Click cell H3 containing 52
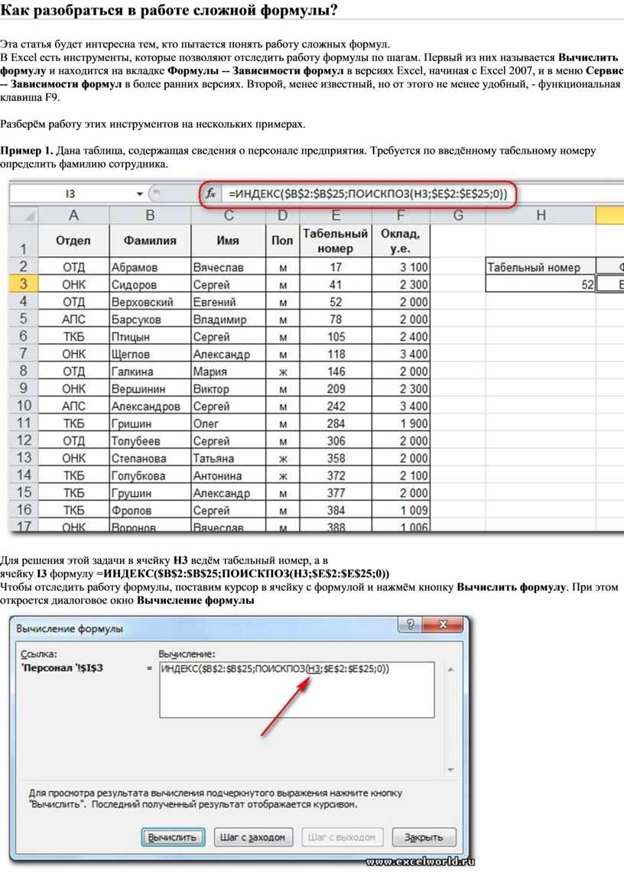 541,284
